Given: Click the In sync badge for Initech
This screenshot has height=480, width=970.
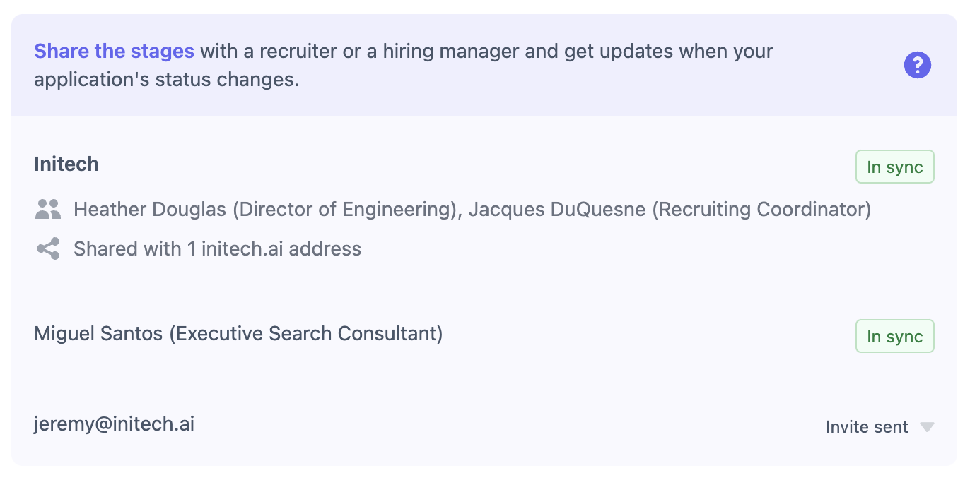Looking at the screenshot, I should click(x=894, y=167).
